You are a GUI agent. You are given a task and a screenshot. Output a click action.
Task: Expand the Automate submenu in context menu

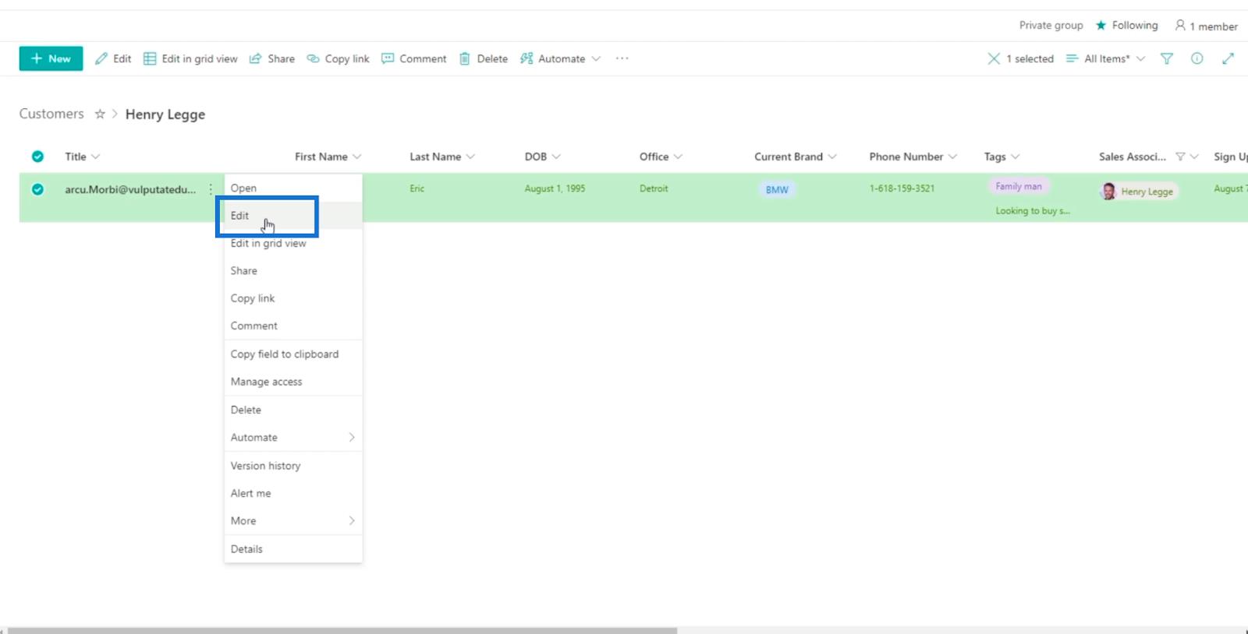(293, 437)
